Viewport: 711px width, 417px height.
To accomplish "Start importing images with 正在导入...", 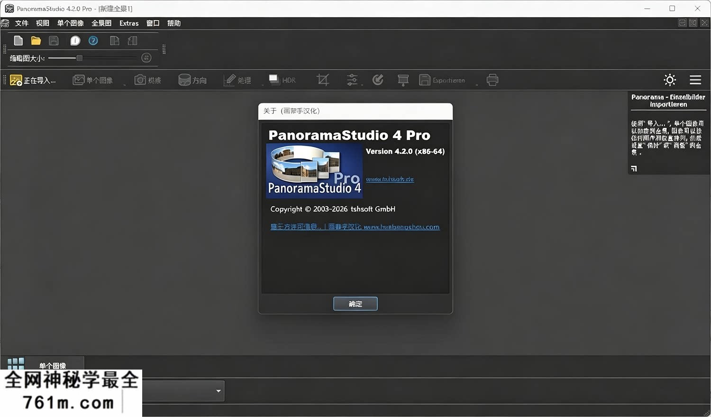I will pyautogui.click(x=33, y=80).
